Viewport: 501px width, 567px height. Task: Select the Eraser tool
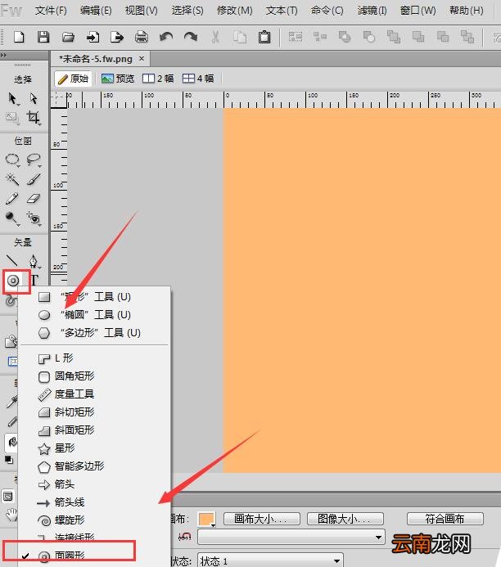(x=34, y=198)
